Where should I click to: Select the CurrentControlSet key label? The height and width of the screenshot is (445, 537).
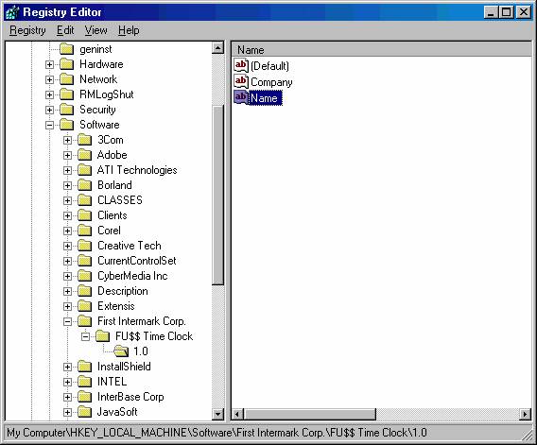point(137,261)
